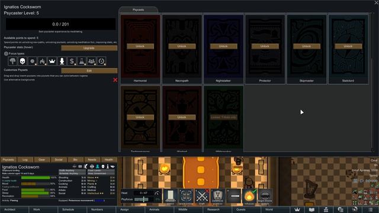The height and width of the screenshot is (213, 379).
Task: Open the Social pawn tab
Action: (59, 160)
